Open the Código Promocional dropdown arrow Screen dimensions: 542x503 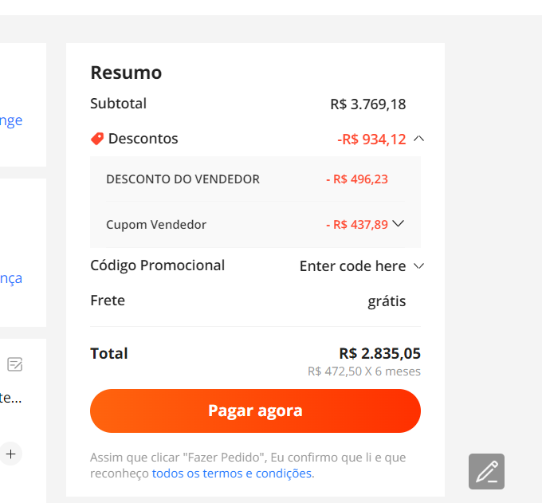coord(418,266)
